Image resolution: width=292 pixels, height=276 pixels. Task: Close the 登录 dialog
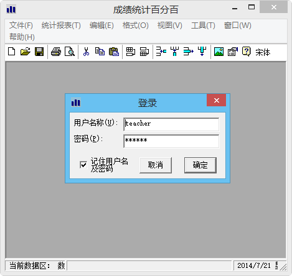(217, 100)
